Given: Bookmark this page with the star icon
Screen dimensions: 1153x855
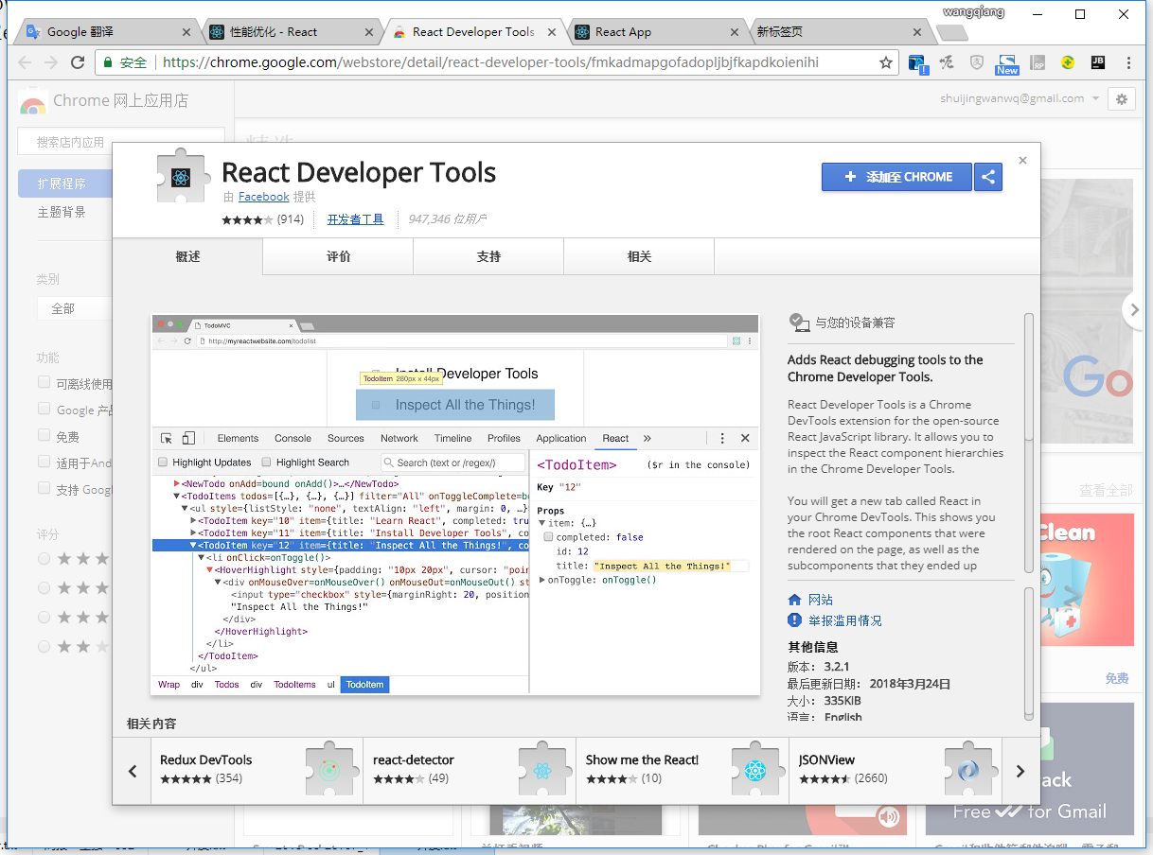Looking at the screenshot, I should pos(886,63).
